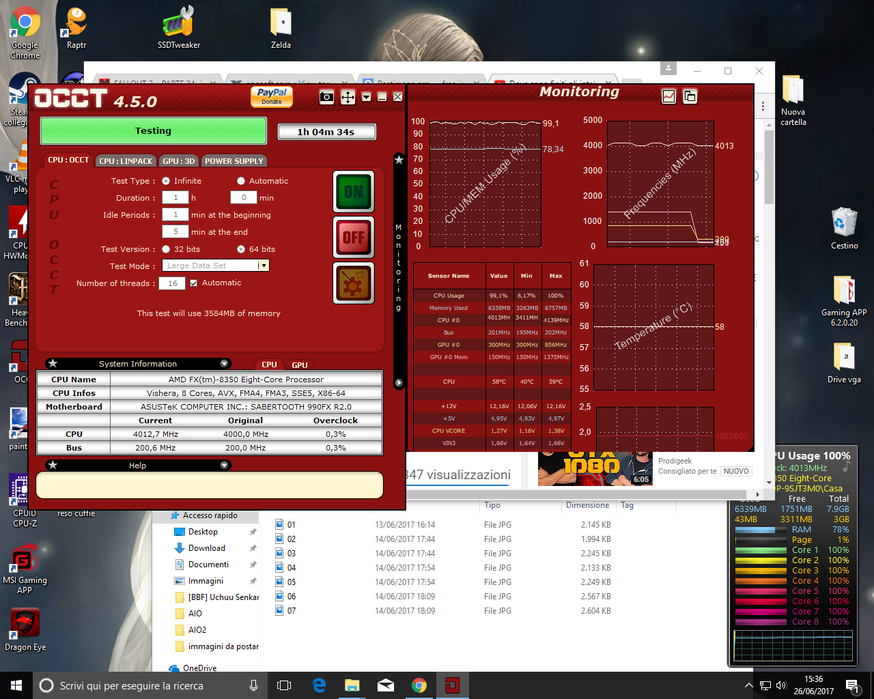Open Documenti in Explorer sidebar

point(208,565)
